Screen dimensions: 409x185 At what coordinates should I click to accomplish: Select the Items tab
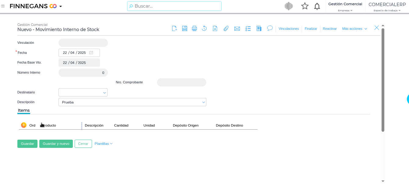24,110
